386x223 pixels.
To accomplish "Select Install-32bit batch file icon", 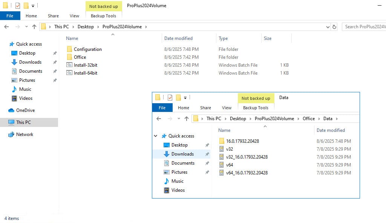I will coord(69,65).
